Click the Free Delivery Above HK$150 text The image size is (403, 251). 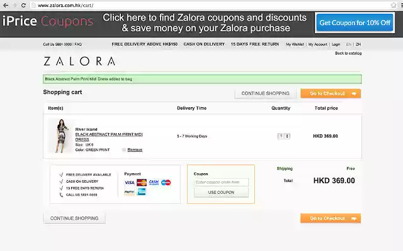[144, 45]
